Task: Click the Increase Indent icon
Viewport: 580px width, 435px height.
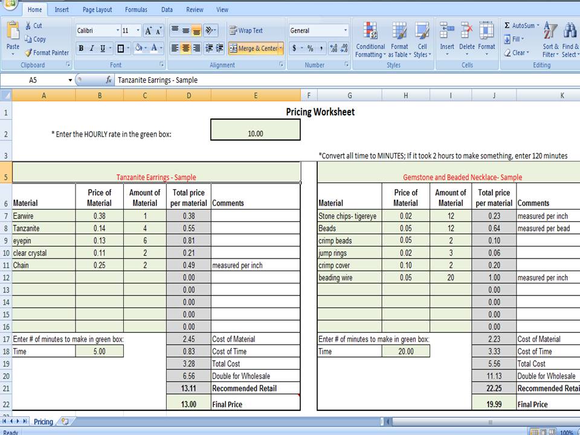Action: coord(219,48)
